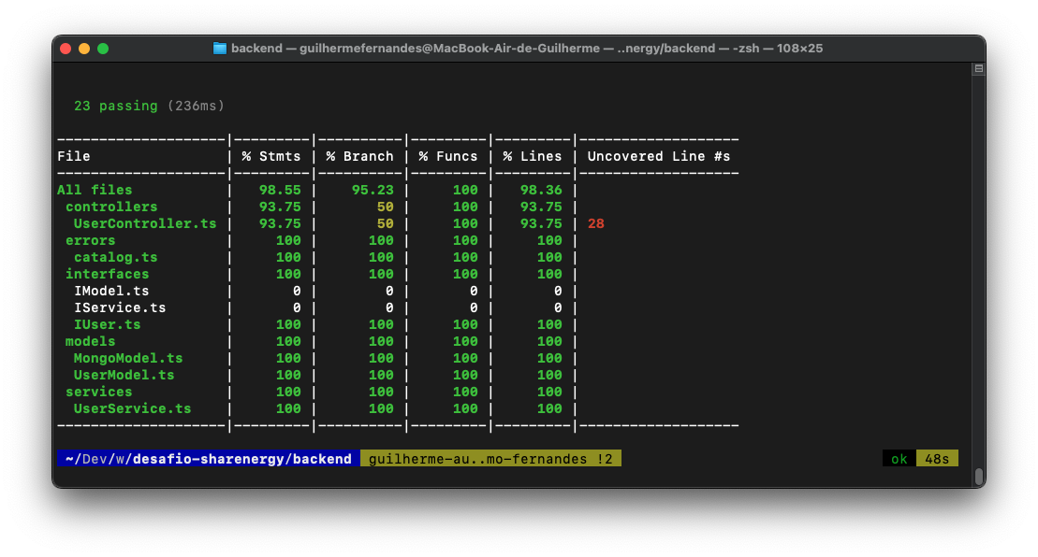Click the 100 funcs value for UserService.ts
Screen dimensions: 1038x557
(465, 408)
